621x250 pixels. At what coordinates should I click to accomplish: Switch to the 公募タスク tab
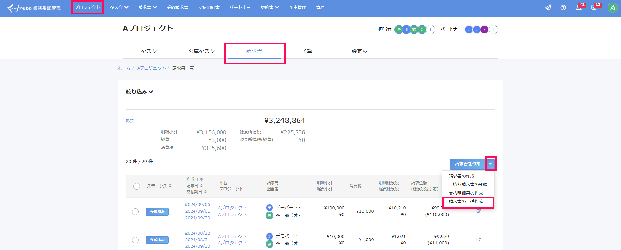202,51
